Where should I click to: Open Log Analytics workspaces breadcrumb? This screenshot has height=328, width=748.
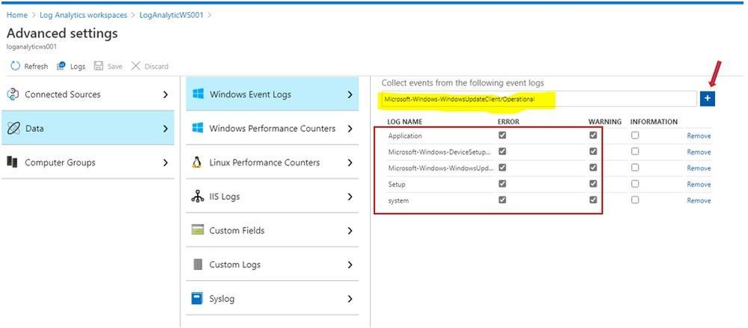[x=83, y=15]
